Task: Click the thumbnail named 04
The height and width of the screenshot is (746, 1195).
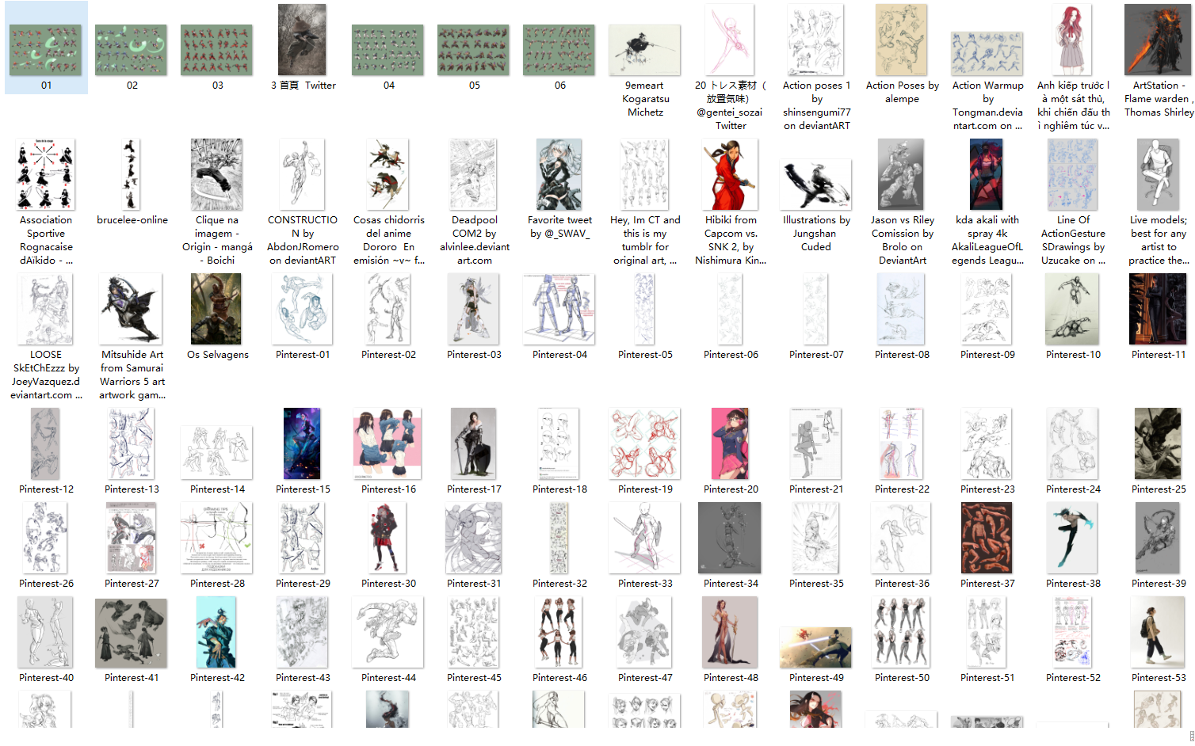Action: (x=388, y=50)
